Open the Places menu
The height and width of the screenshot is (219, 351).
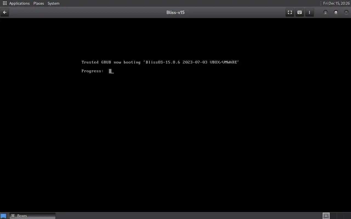(x=39, y=3)
